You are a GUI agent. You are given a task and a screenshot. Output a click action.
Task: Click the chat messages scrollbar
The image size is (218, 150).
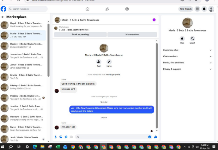(157, 86)
